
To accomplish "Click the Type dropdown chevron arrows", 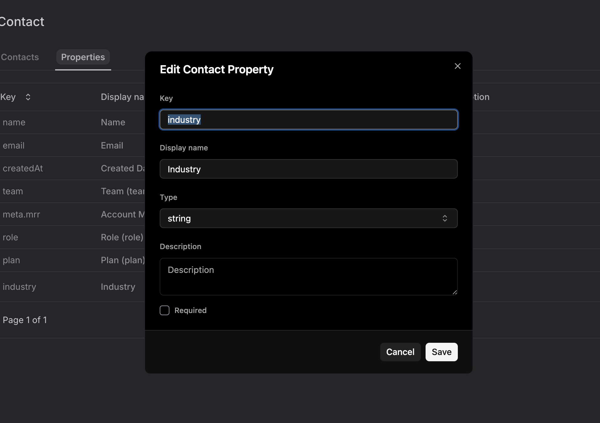I will click(x=445, y=218).
